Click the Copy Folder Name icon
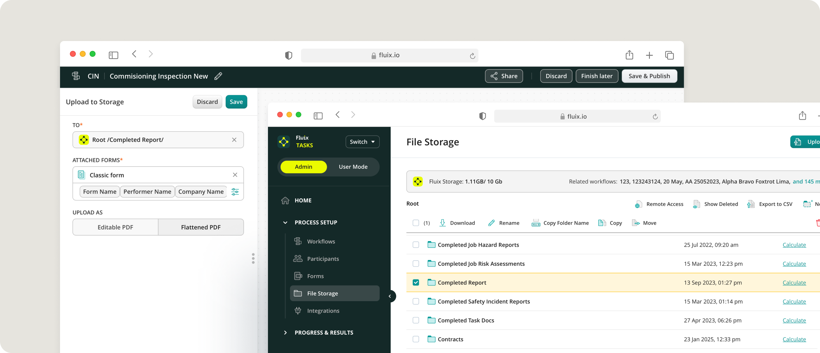 (536, 223)
